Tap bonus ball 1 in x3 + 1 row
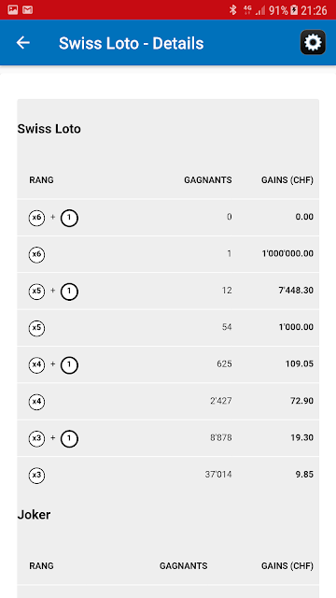The image size is (336, 598). (x=69, y=438)
